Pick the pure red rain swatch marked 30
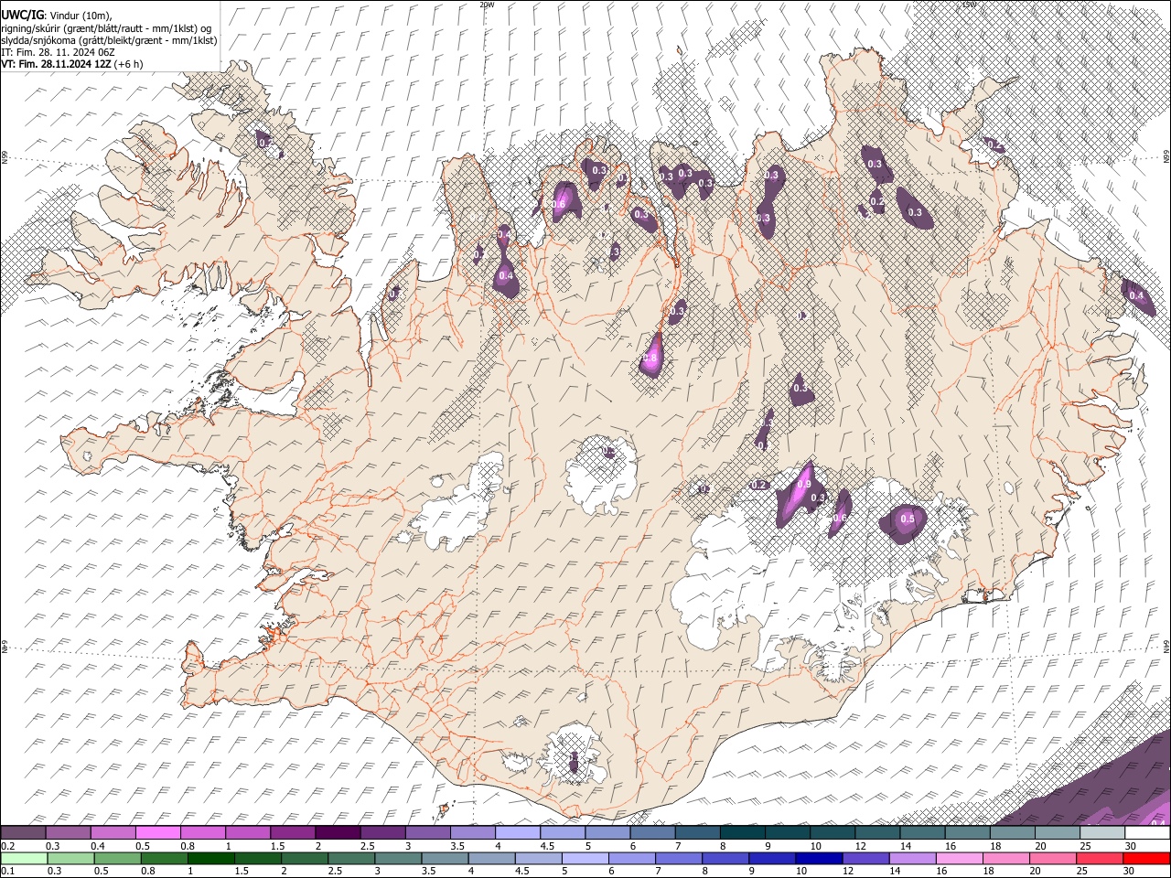This screenshot has width=1171, height=878. 1146,858
